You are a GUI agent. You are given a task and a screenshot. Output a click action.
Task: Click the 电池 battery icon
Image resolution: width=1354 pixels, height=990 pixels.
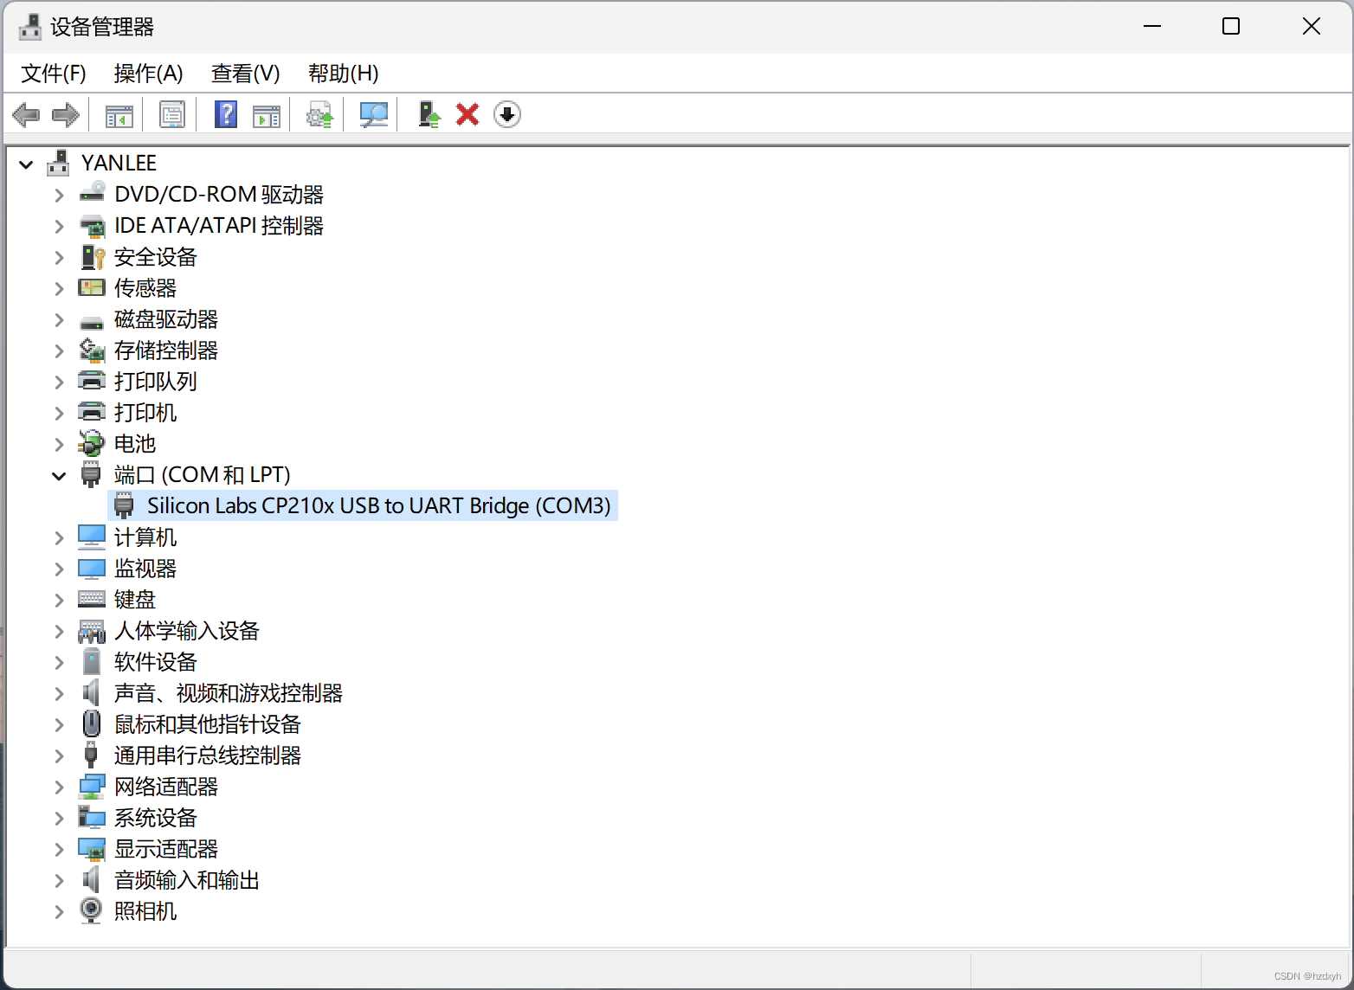[92, 443]
